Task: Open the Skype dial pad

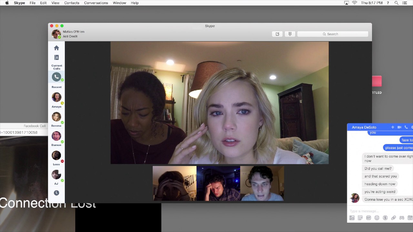Action: 290,34
